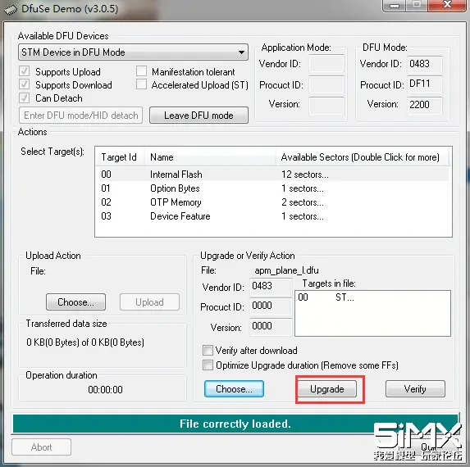Image resolution: width=470 pixels, height=467 pixels.
Task: Click Choose in Upgrade or Verify Action
Action: click(234, 389)
